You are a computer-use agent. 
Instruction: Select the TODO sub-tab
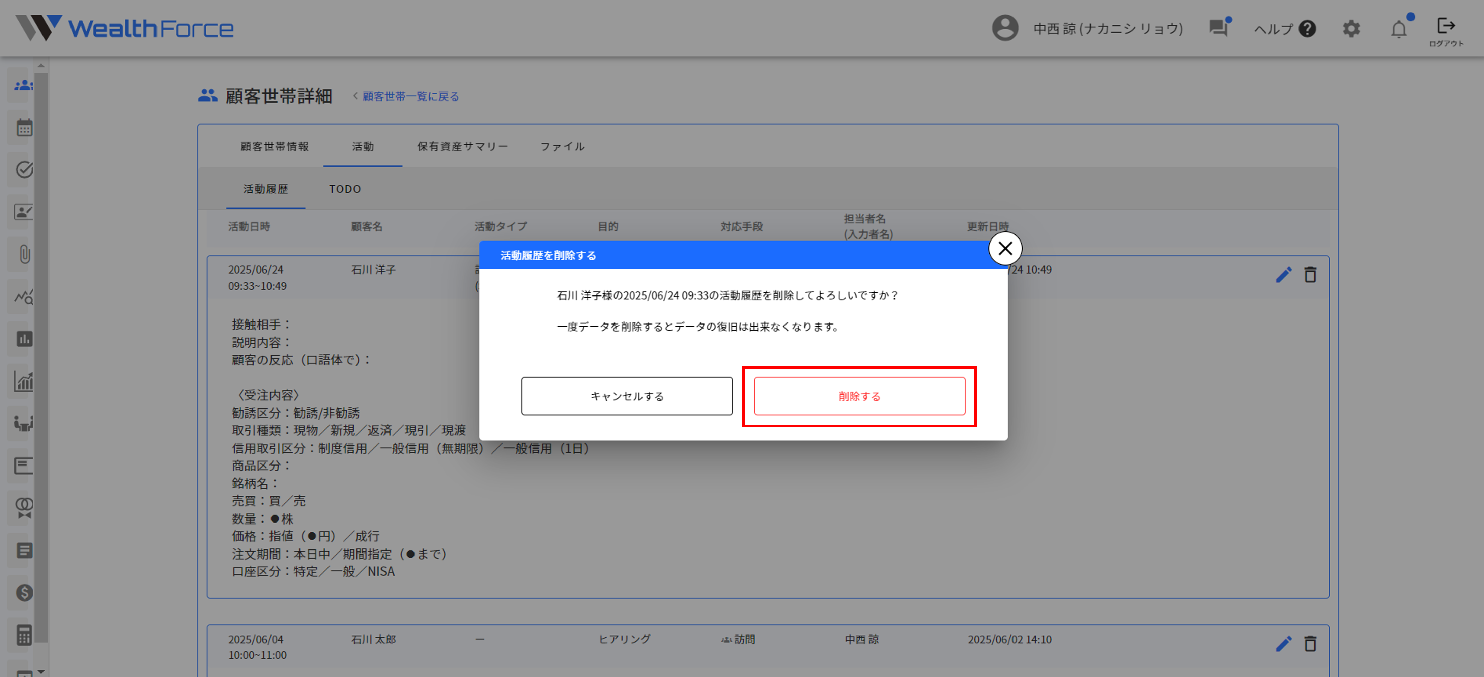coord(345,189)
